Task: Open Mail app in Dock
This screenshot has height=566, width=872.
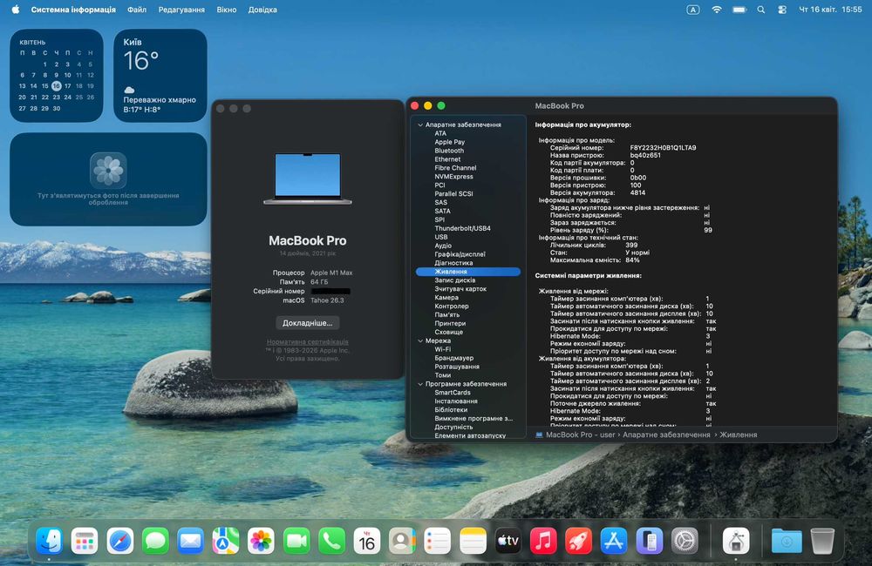Action: tap(190, 541)
